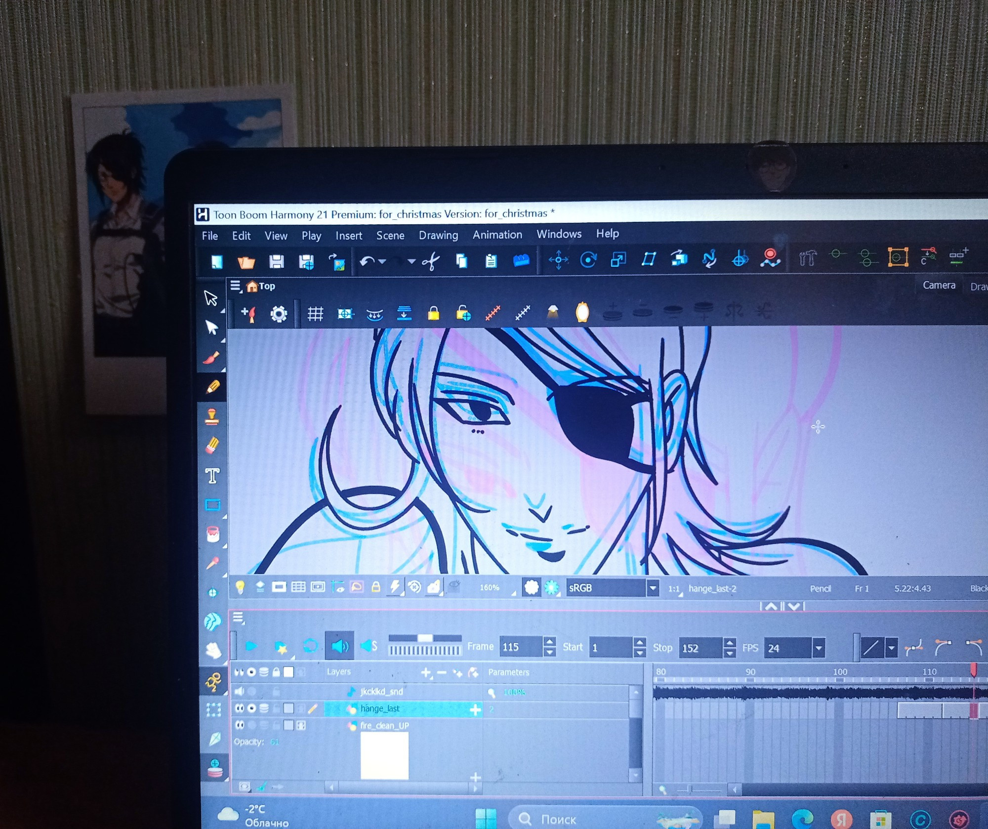Toggle the Sound speaker button
Image resolution: width=988 pixels, height=829 pixels.
click(340, 646)
